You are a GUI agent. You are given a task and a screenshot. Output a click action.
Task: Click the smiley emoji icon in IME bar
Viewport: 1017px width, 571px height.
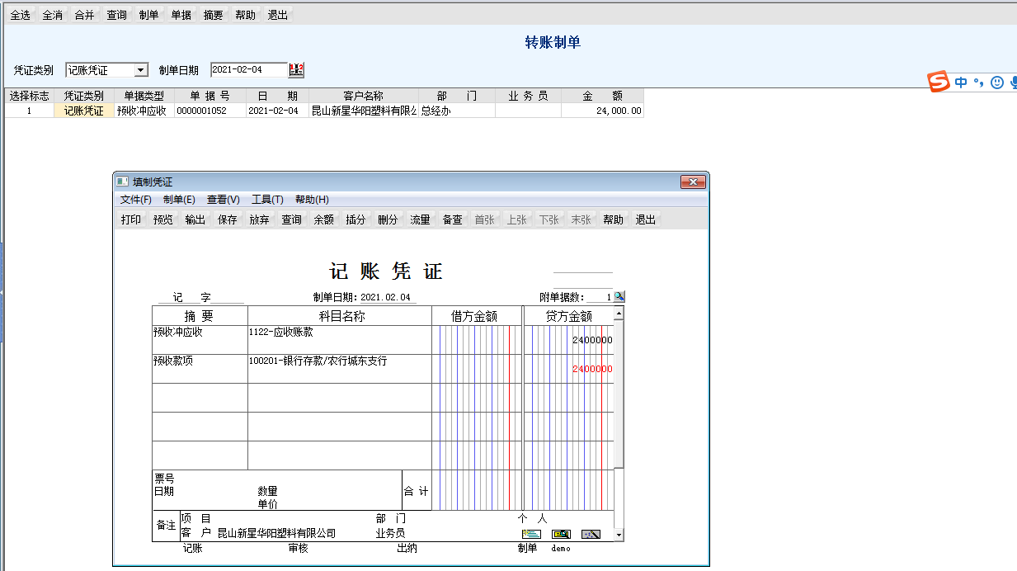point(997,83)
